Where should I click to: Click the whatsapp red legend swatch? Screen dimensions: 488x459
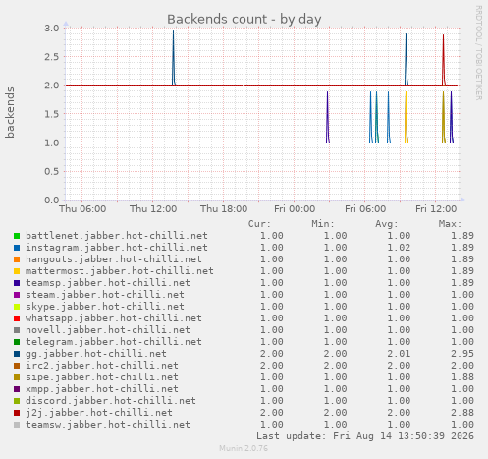coord(17,318)
